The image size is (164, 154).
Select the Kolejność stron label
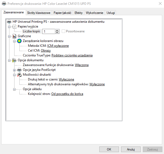[x=39, y=94]
